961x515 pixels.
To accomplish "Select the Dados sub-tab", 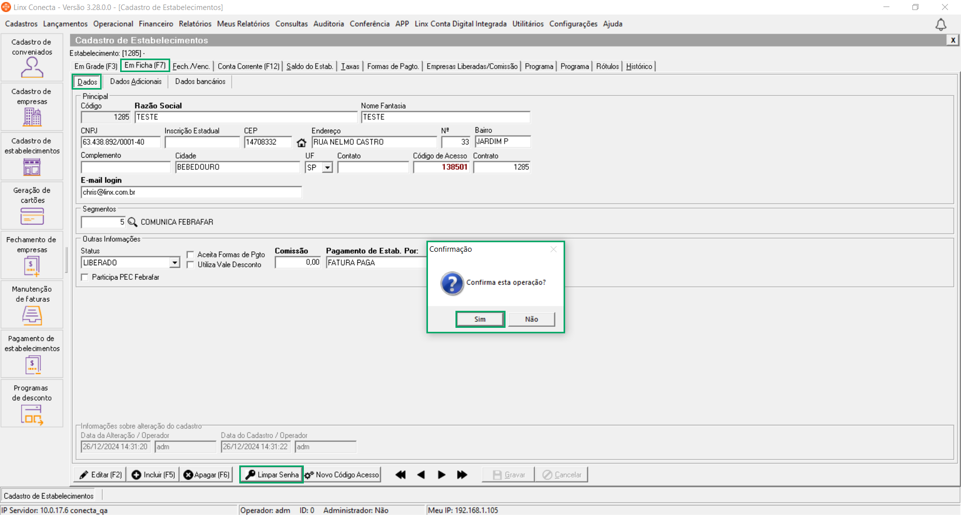I will coord(87,82).
